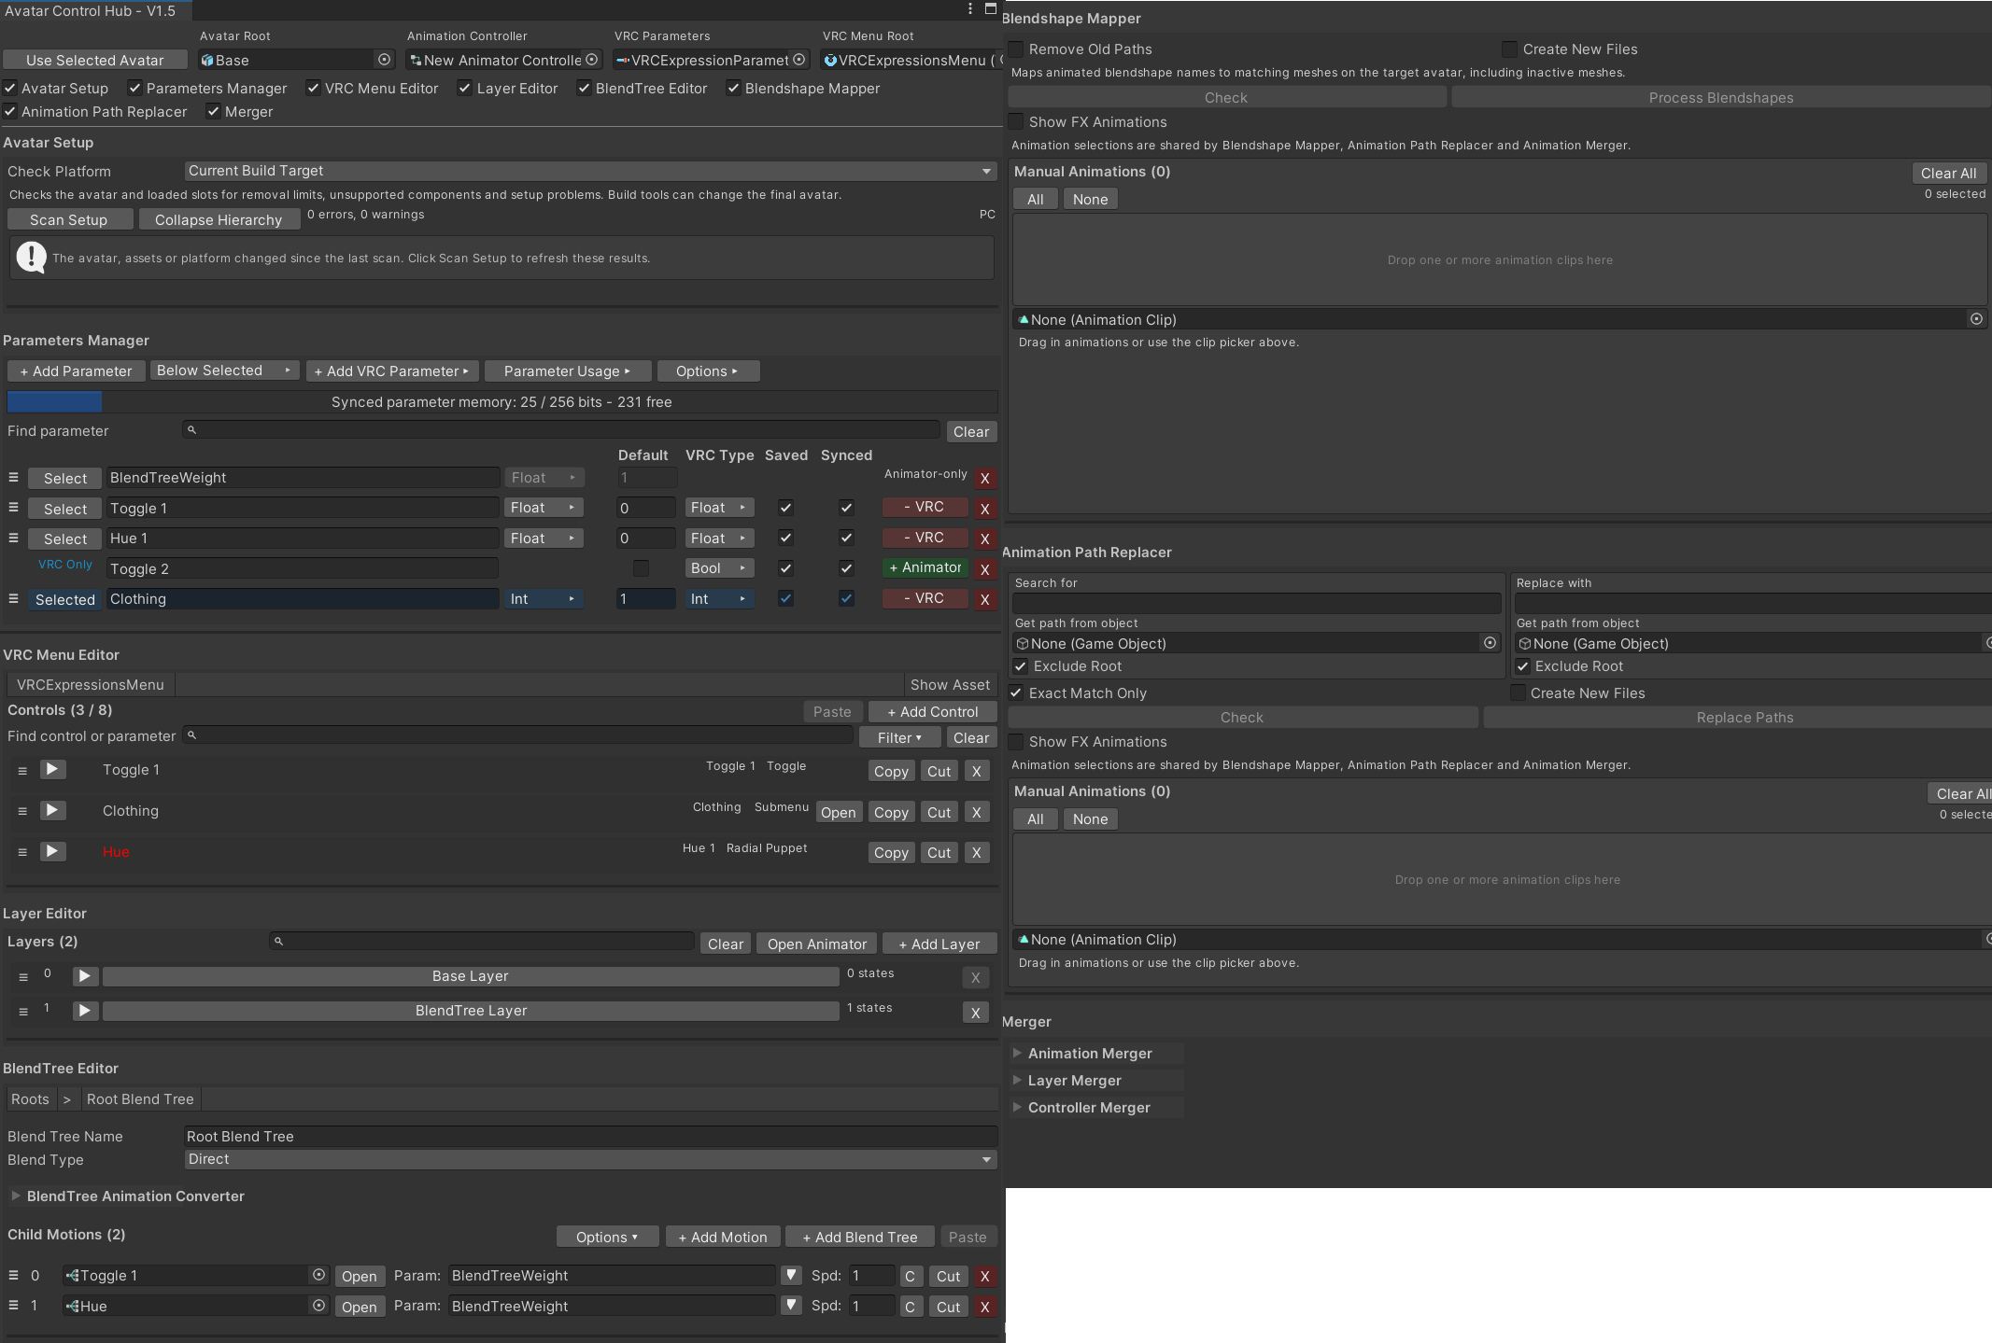
Task: Open object picker for Toggle 1 child motion
Action: [318, 1275]
